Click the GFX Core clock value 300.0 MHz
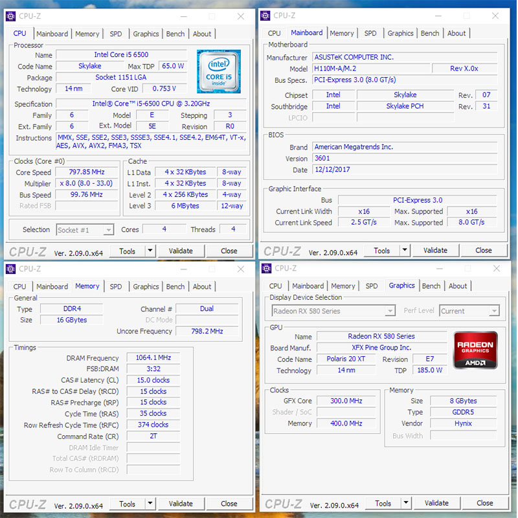518x518 pixels. pyautogui.click(x=346, y=401)
